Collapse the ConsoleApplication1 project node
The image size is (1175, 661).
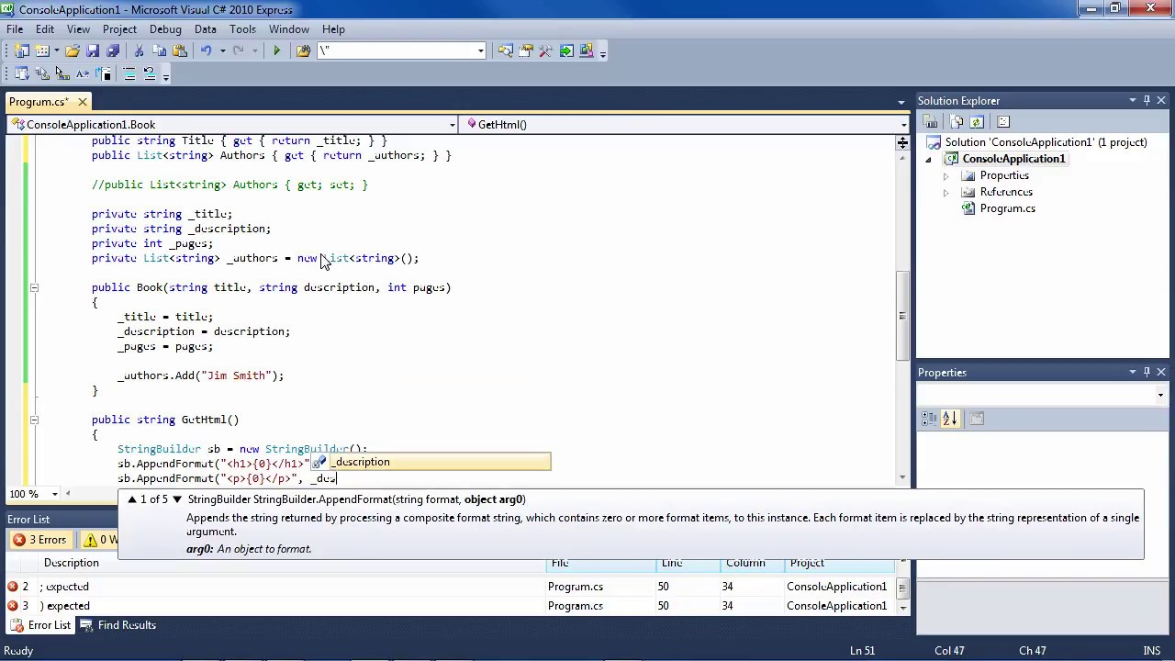click(x=928, y=159)
